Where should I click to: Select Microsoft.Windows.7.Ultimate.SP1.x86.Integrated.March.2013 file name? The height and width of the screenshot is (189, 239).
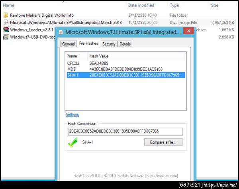(66, 22)
